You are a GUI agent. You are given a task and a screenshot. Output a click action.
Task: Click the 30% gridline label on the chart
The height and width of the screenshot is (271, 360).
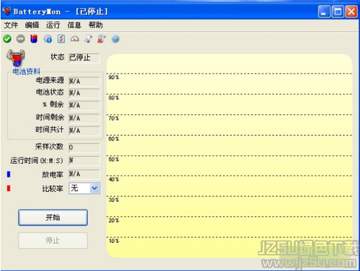[114, 200]
